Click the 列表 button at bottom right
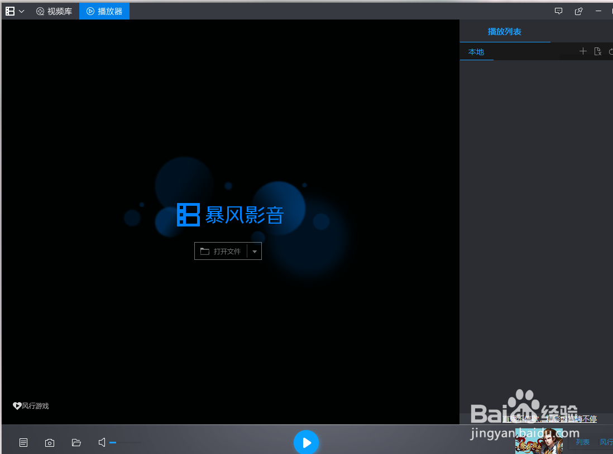613x454 pixels. pos(582,442)
